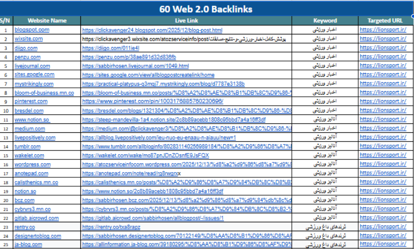Select the penzu.com hyperlink

(26, 57)
